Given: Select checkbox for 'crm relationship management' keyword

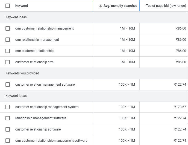Looking at the screenshot, I should coord(8,40).
